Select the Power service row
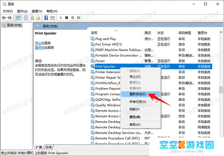The height and width of the screenshot is (156, 224). 151,61
